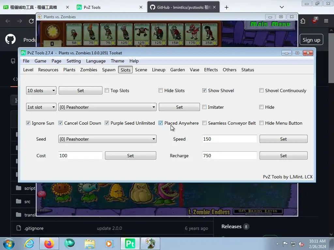Pick the 150-cost ladder zombie seed card
The height and width of the screenshot is (250, 334).
point(176,35)
